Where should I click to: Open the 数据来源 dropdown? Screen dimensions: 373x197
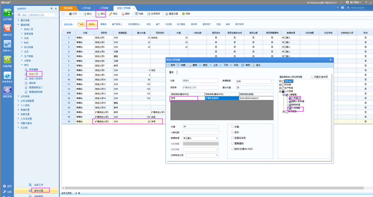point(217,138)
